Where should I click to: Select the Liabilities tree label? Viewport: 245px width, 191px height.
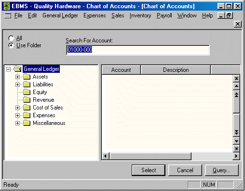(43, 84)
